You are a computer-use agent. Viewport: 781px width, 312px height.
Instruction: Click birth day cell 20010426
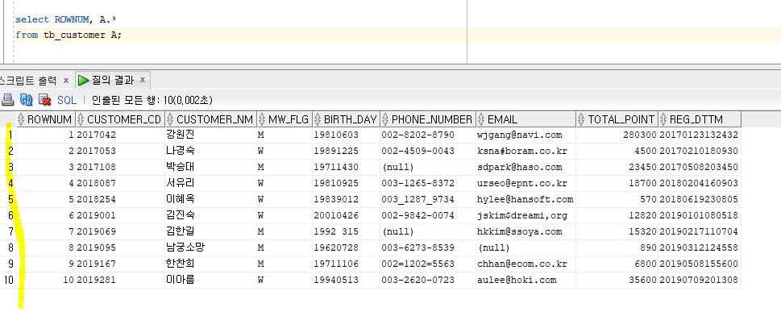click(346, 215)
